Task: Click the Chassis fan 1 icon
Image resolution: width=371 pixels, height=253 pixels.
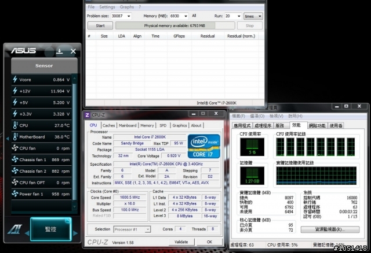Action: pos(15,159)
